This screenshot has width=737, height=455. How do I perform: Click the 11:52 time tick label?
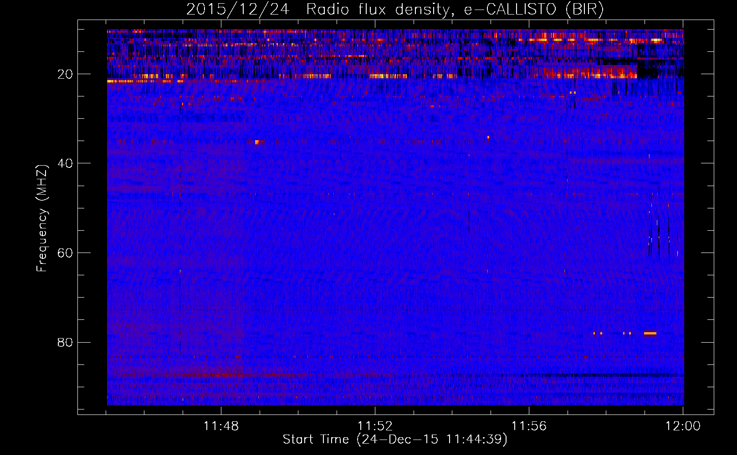[x=375, y=426]
